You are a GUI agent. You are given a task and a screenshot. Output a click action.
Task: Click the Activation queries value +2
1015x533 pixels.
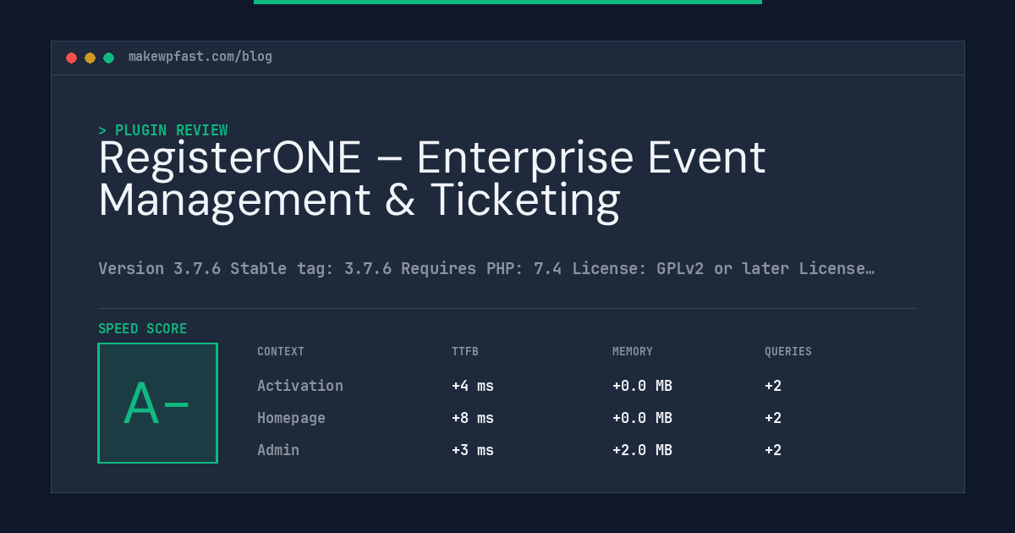pos(773,386)
